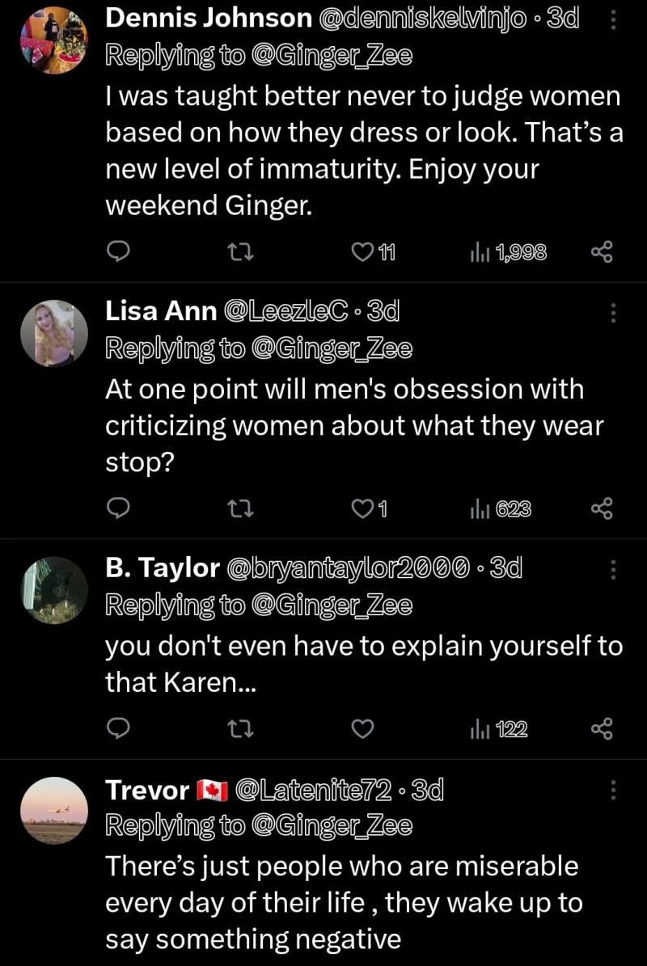View B. Taylor's tweet analytics of 122 views

[499, 729]
